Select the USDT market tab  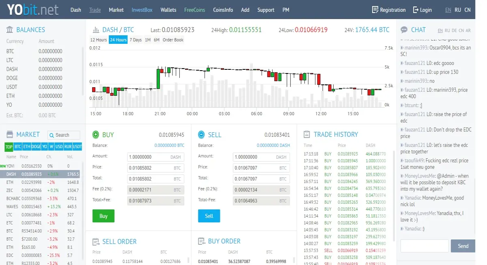tap(77, 147)
